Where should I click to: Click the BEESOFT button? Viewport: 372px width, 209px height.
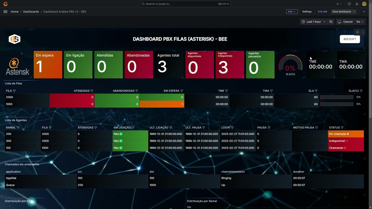(x=350, y=39)
